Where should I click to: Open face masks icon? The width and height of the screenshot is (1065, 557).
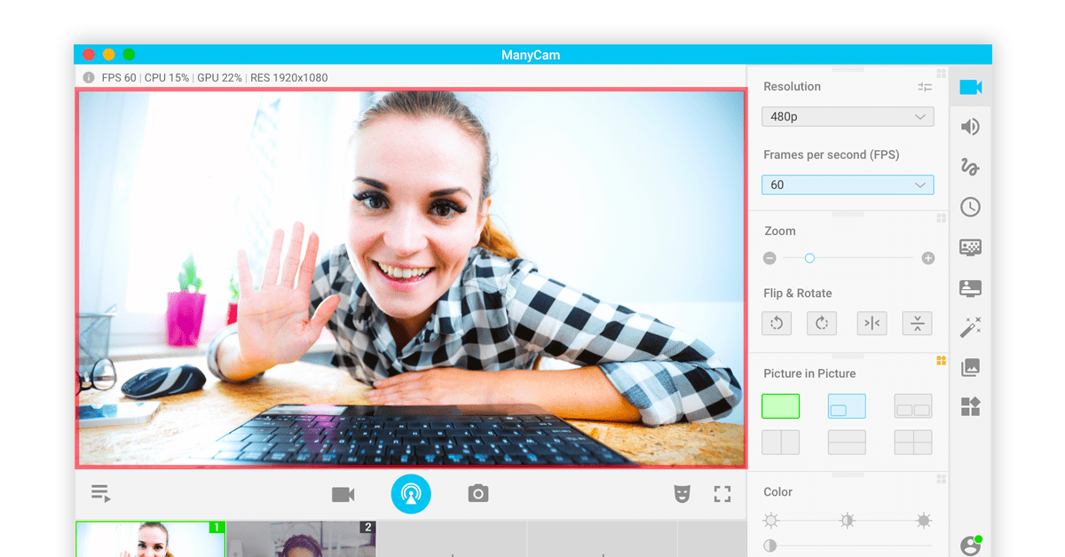682,494
